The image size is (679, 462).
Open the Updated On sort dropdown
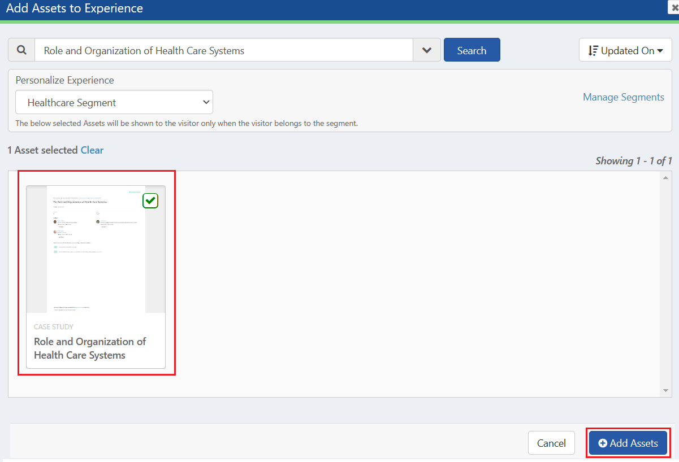pos(625,50)
